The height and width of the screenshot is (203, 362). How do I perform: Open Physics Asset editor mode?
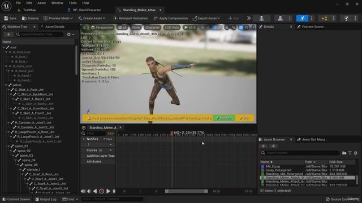point(346,18)
